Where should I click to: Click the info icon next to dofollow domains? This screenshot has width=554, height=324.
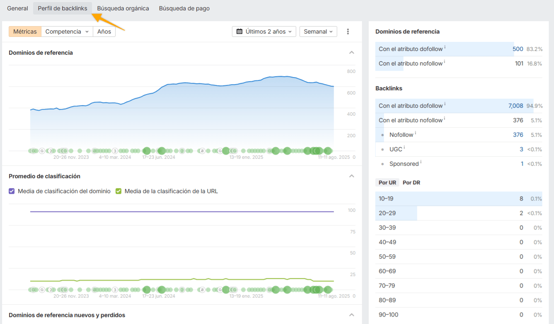click(x=445, y=47)
